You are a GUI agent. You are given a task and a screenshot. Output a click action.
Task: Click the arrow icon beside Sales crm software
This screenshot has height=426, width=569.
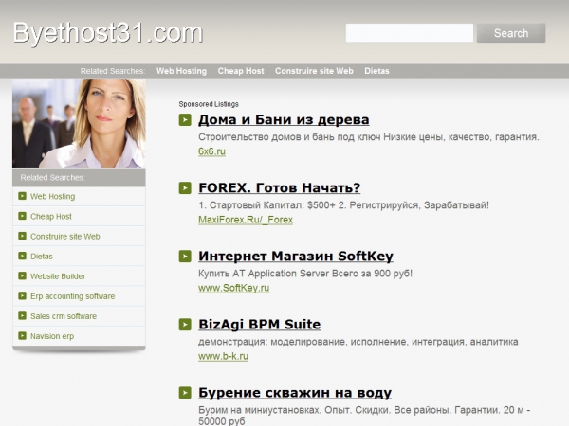point(22,315)
